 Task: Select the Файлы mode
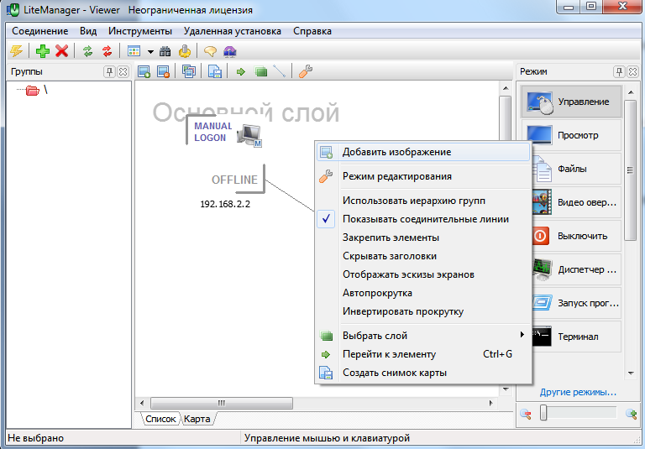[x=576, y=169]
